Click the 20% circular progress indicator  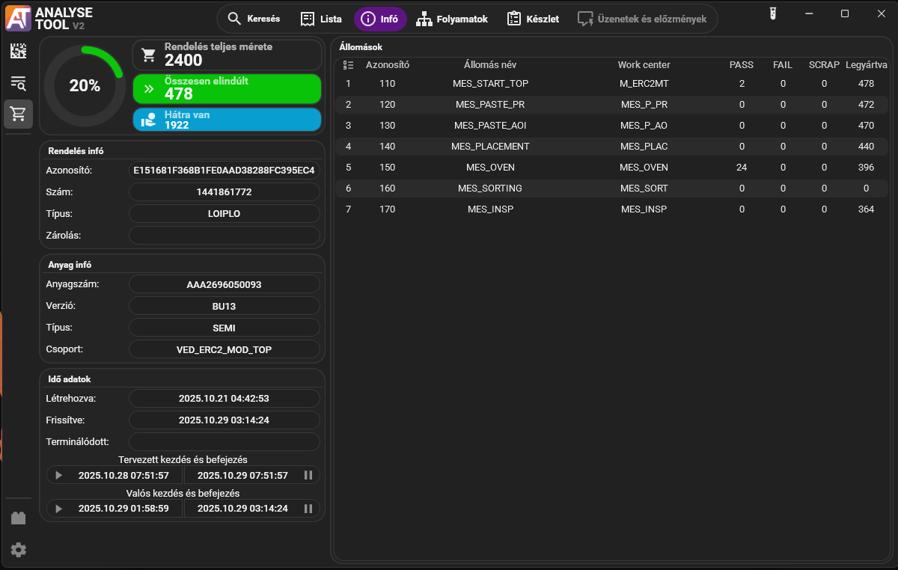85,86
